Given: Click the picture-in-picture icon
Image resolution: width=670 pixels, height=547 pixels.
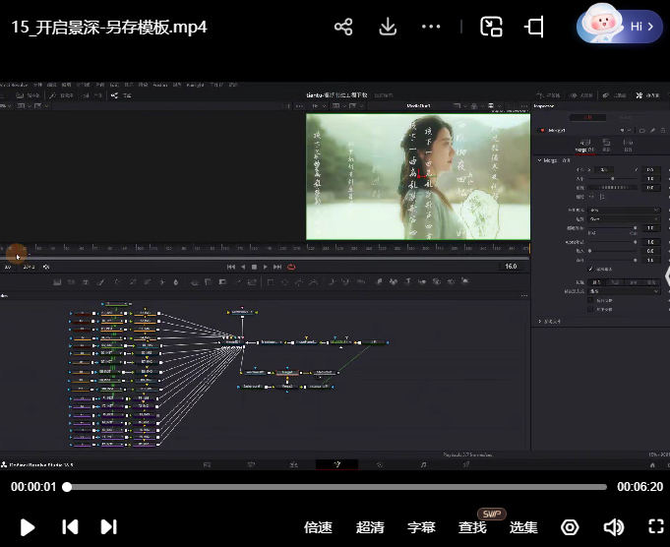Looking at the screenshot, I should [x=491, y=27].
